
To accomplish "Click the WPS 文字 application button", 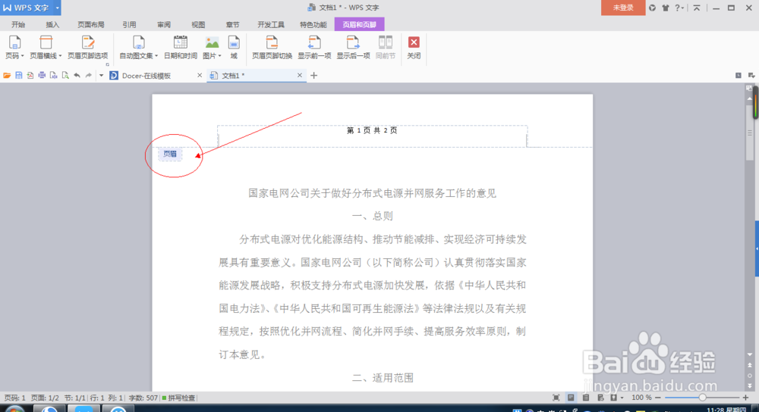I will (27, 8).
